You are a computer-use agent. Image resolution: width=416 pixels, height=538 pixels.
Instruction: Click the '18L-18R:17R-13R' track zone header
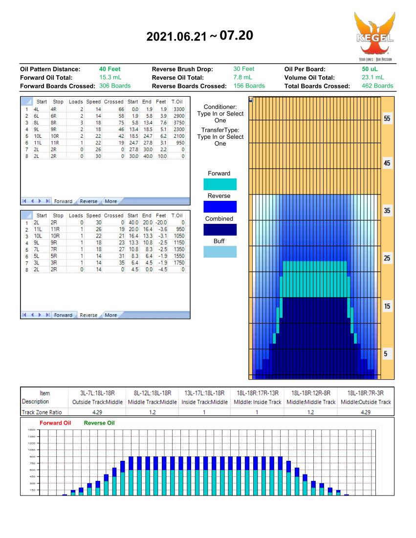click(x=258, y=393)
